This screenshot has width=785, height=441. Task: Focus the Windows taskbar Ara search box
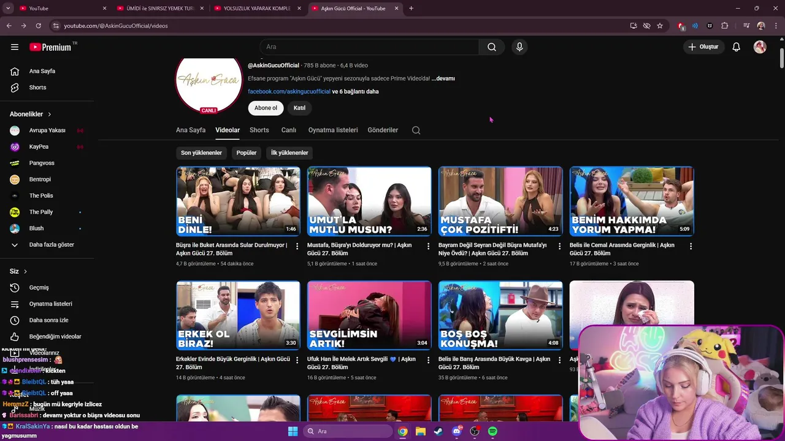point(348,431)
